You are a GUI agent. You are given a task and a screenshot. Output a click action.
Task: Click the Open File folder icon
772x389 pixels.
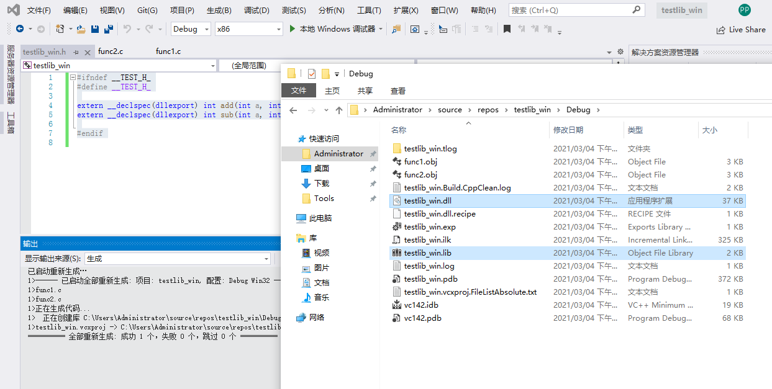tap(81, 29)
